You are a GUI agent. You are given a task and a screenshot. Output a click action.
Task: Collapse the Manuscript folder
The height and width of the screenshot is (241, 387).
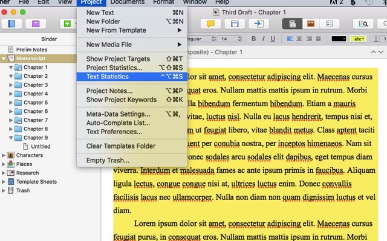4,59
